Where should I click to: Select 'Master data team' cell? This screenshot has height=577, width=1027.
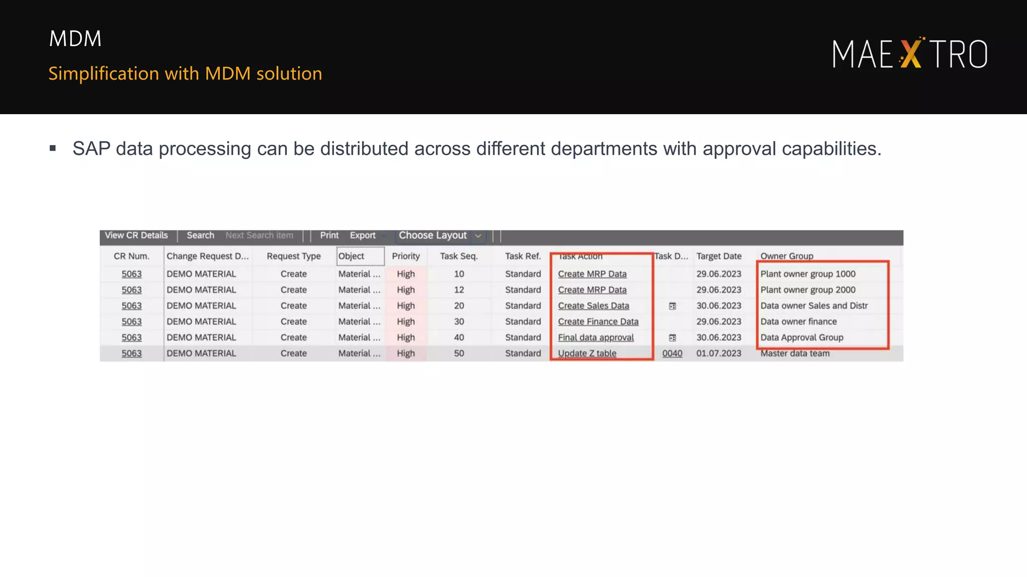[x=795, y=353]
